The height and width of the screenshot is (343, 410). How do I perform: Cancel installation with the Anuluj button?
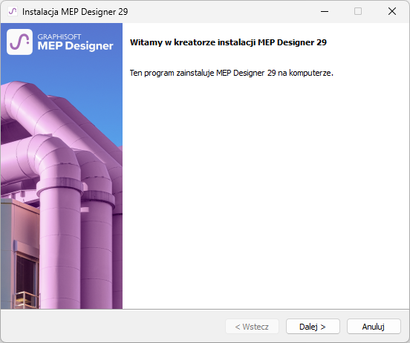[x=374, y=326]
